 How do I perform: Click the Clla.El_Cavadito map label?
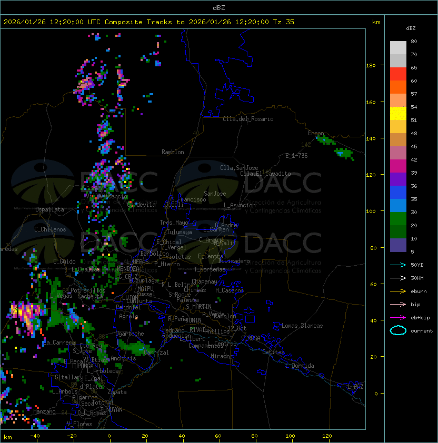click(x=265, y=174)
